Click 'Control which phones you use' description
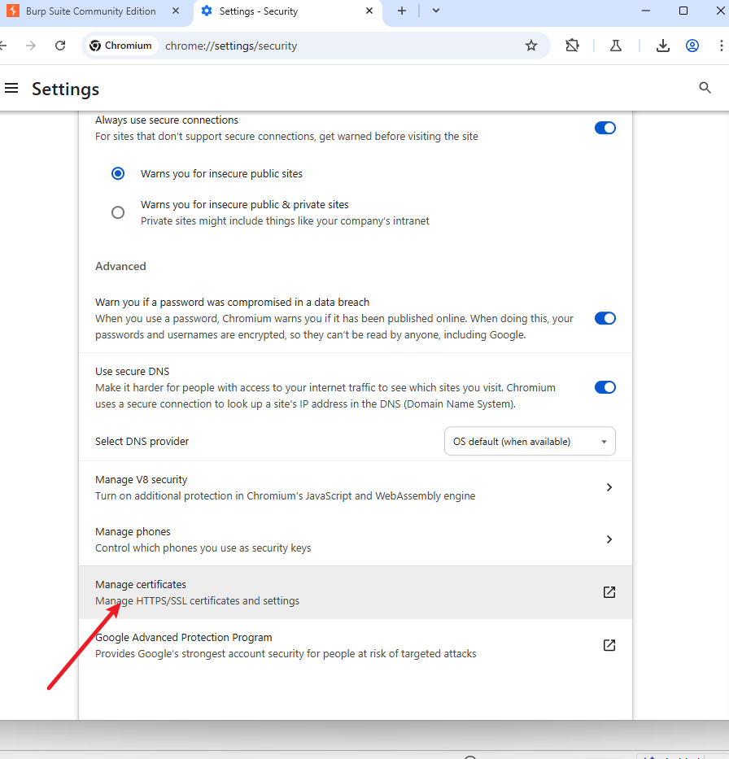The height and width of the screenshot is (759, 729). click(203, 548)
